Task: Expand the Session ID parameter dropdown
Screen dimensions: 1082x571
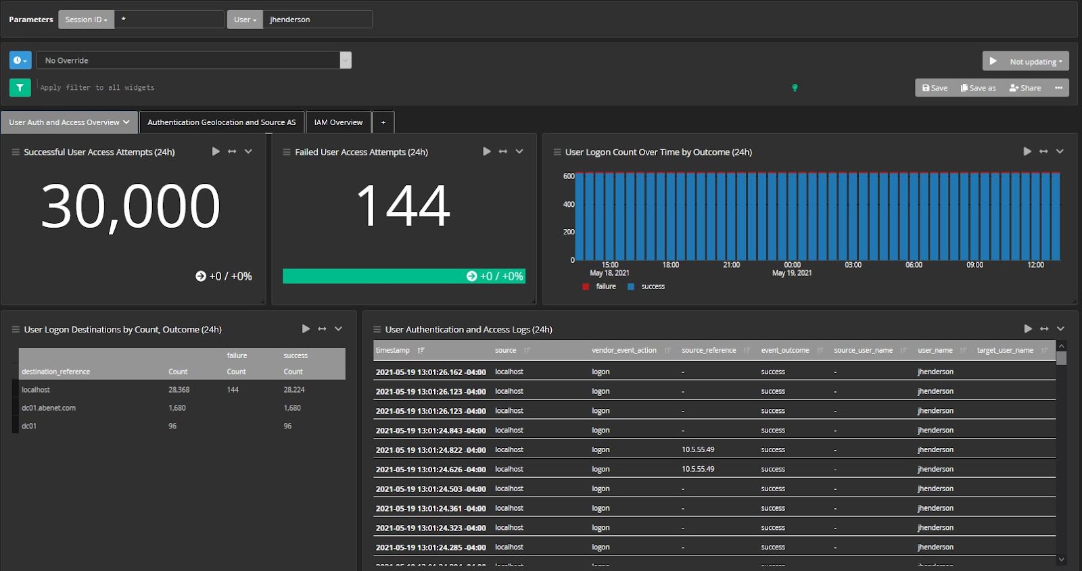Action: pyautogui.click(x=86, y=20)
